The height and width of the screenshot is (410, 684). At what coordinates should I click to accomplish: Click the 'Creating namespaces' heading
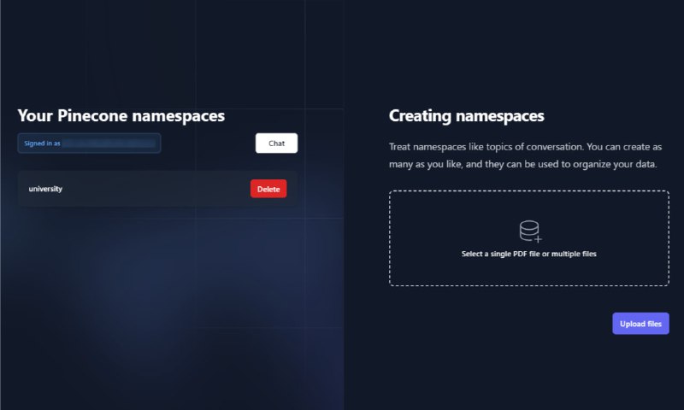pos(466,116)
